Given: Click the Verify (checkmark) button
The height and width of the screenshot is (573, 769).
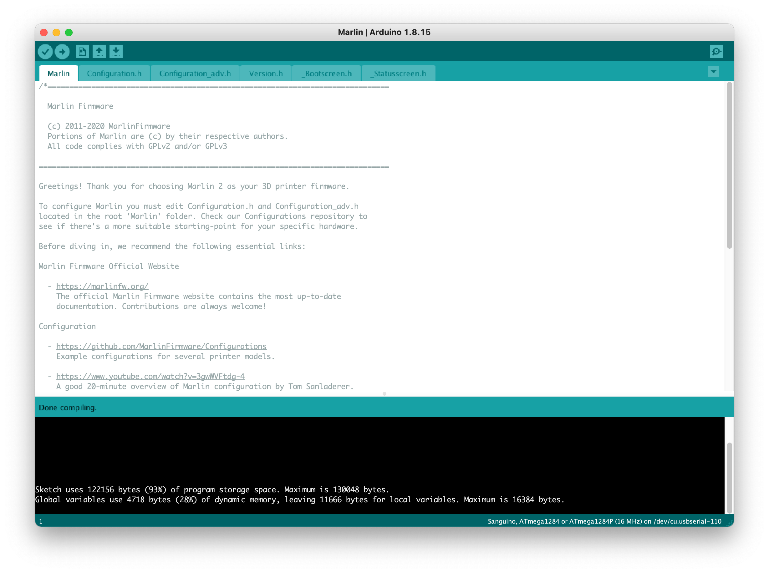Looking at the screenshot, I should [45, 52].
